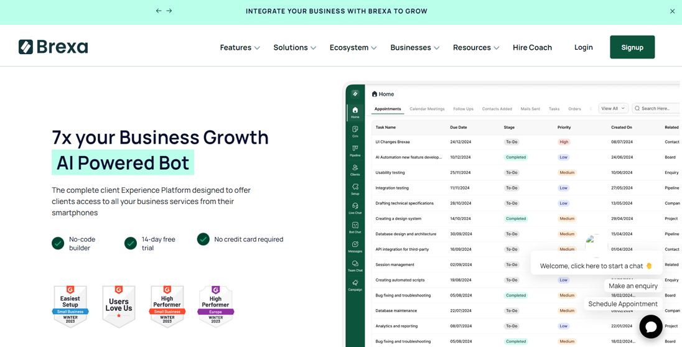Click the Easiest Setup G2 badge
This screenshot has width=682, height=347.
tap(70, 306)
